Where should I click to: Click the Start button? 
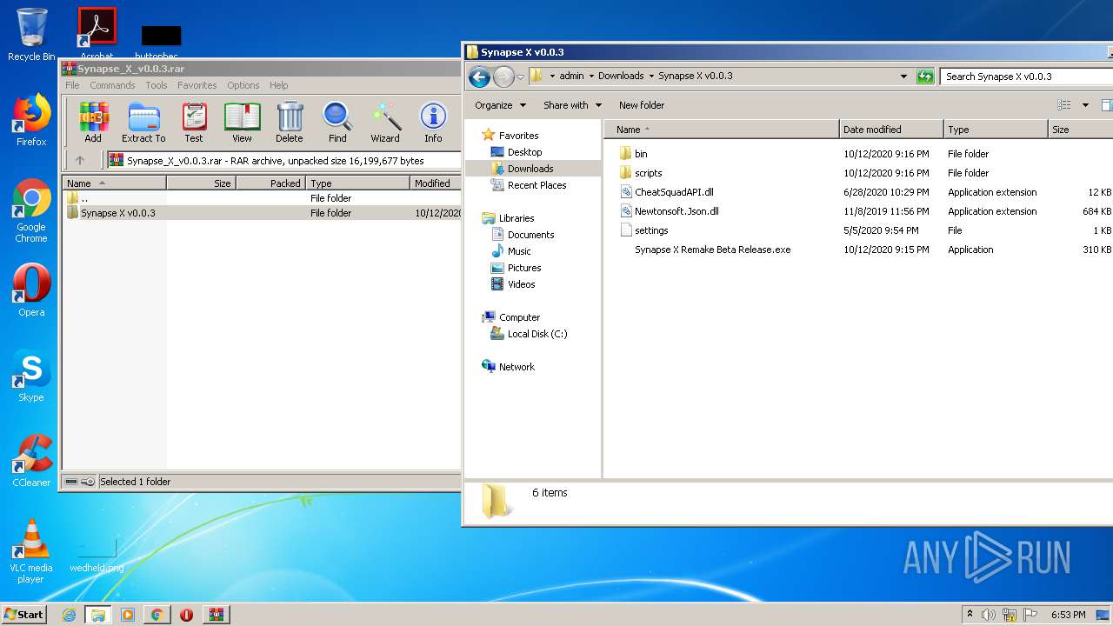[x=24, y=615]
